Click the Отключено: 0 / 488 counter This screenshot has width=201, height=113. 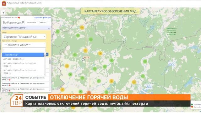coord(9,18)
